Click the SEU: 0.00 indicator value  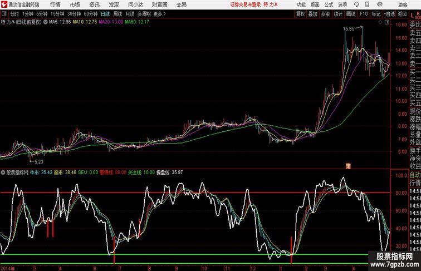[x=88, y=173]
